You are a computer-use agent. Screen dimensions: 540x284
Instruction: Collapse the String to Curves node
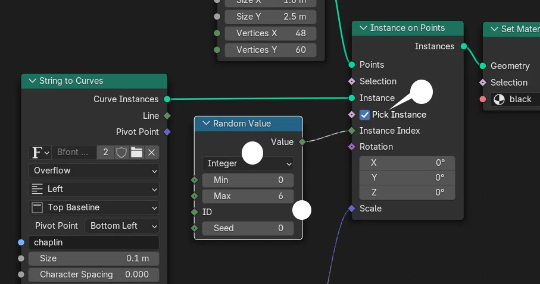click(x=32, y=81)
